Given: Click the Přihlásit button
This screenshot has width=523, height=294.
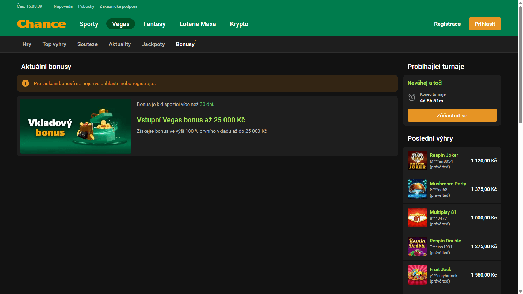Looking at the screenshot, I should click(x=485, y=24).
